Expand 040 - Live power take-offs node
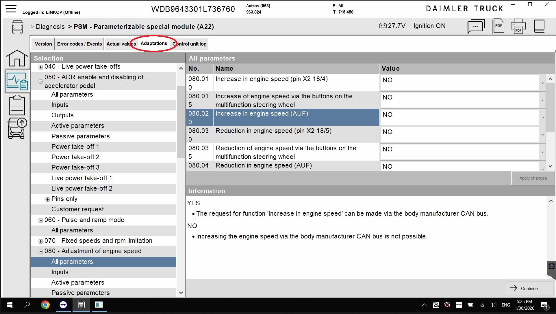The height and width of the screenshot is (314, 556). point(41,67)
